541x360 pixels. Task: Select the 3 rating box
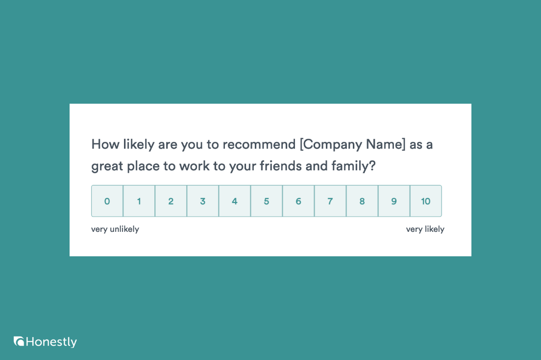203,201
